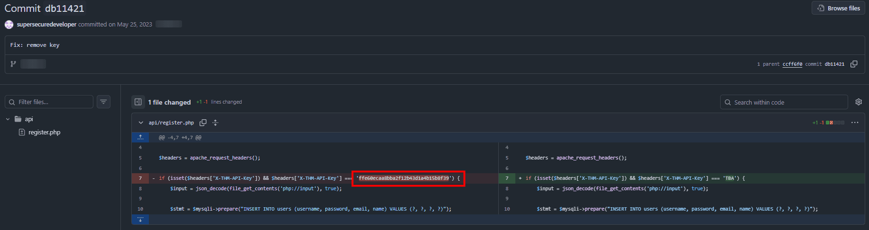Expand hidden lines below the diff
Image resolution: width=869 pixels, height=230 pixels.
point(140,219)
